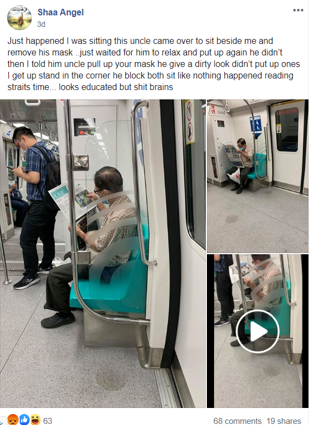The height and width of the screenshot is (425, 309).
Task: Click the newspaper in the large photo
Action: pos(71,202)
